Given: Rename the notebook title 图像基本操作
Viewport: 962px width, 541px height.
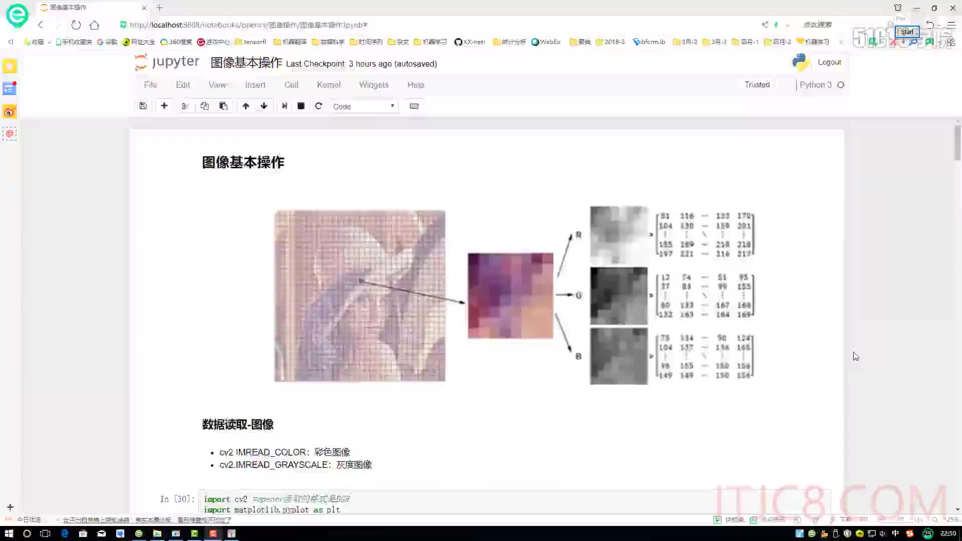Looking at the screenshot, I should pyautogui.click(x=246, y=63).
